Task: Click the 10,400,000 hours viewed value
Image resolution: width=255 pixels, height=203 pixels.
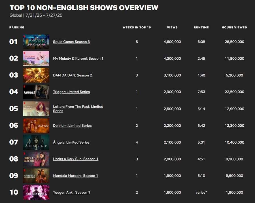Action: 234,142
